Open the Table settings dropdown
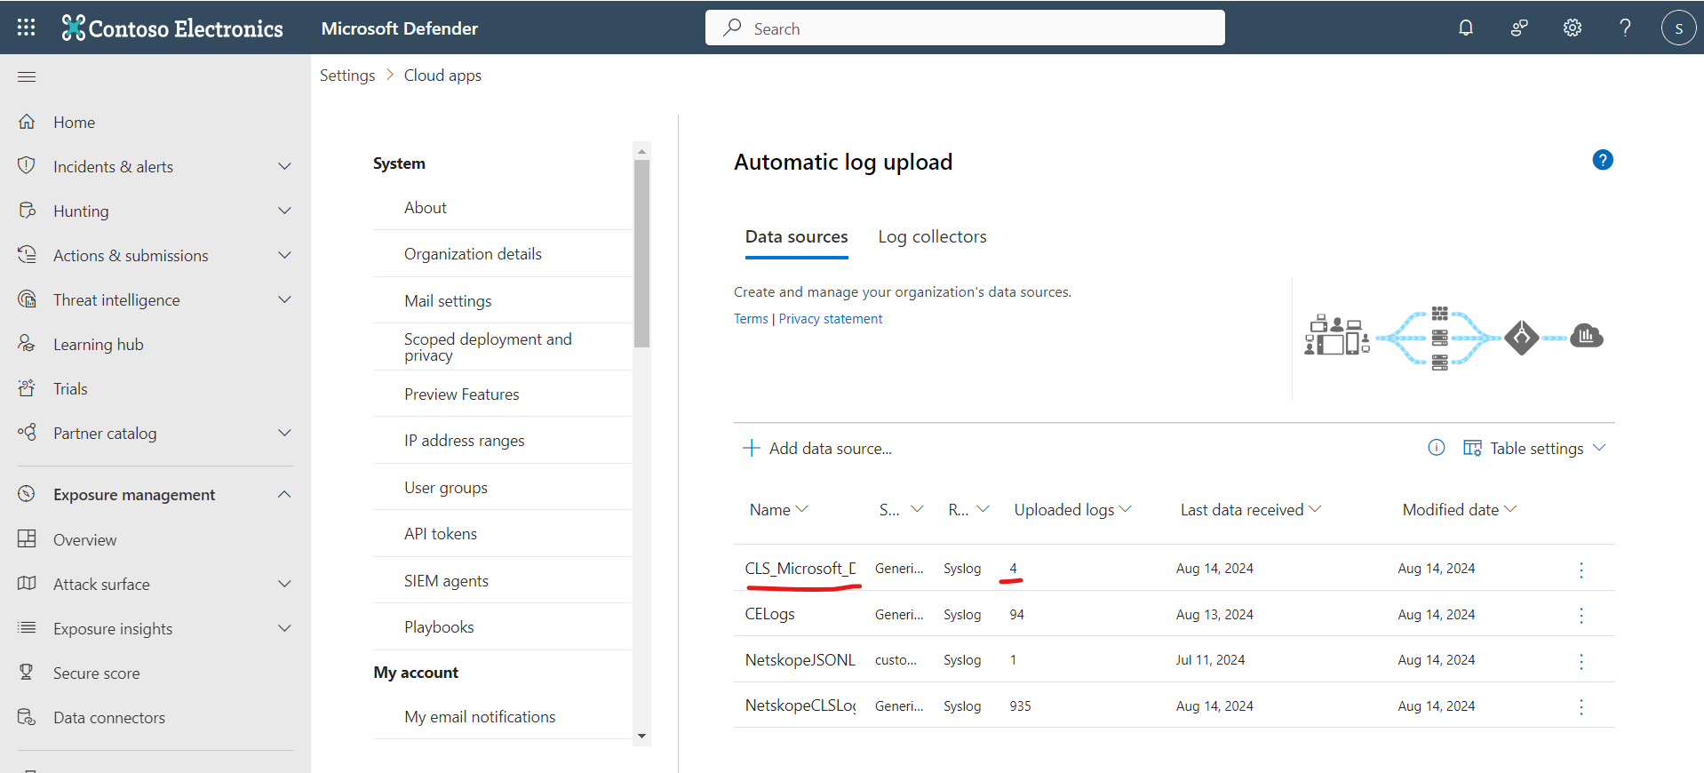 pos(1534,448)
